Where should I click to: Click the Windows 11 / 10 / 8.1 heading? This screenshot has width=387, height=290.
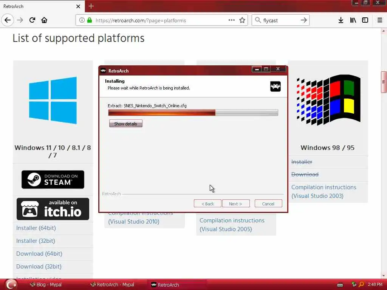[x=53, y=151]
